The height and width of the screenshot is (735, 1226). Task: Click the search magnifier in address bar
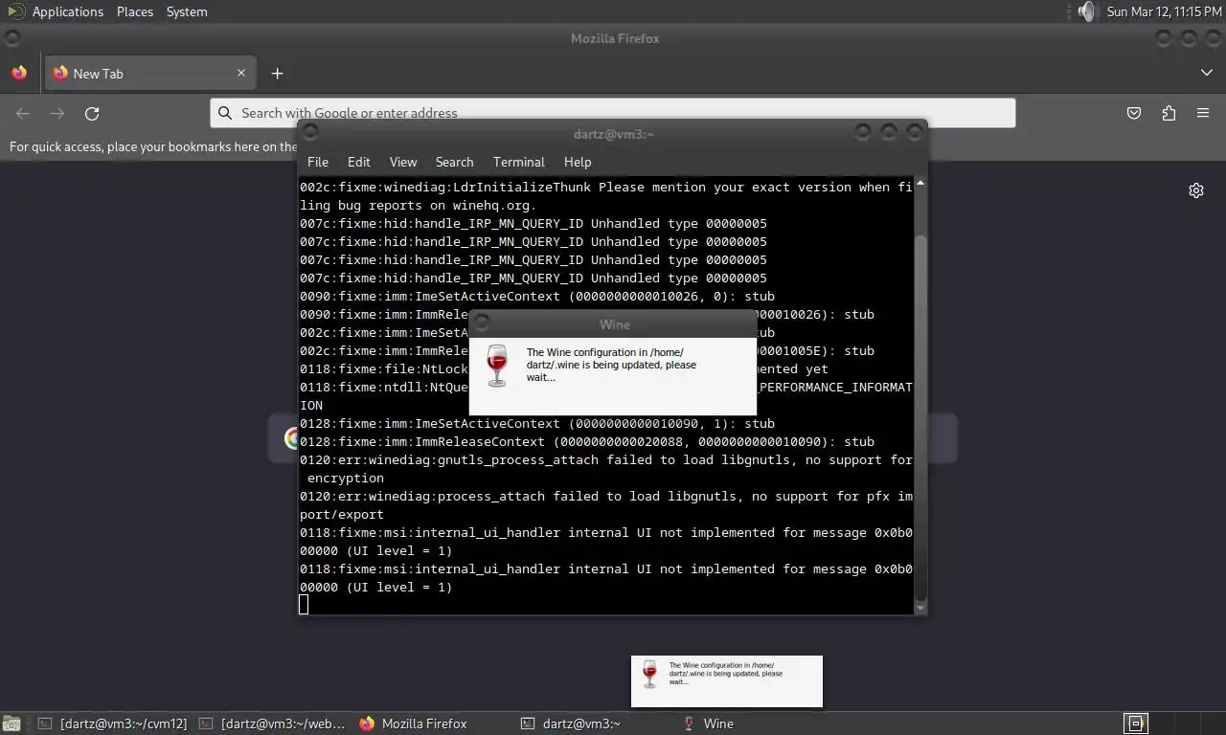pyautogui.click(x=225, y=113)
